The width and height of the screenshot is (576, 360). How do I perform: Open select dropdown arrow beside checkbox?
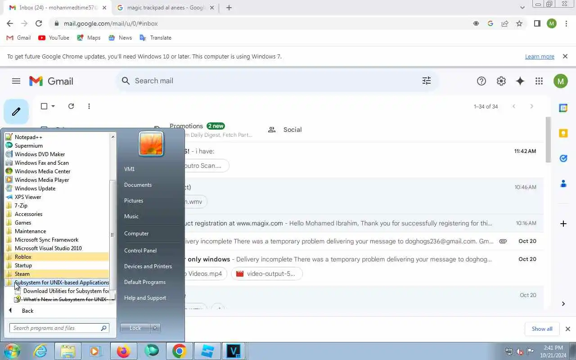(x=53, y=106)
